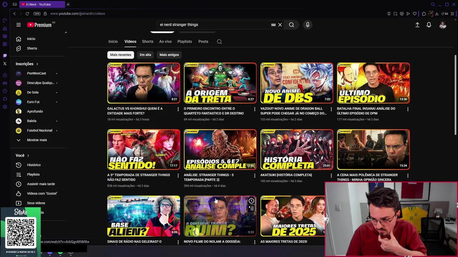Open the notifications bell
The image size is (458, 257).
coord(429,25)
